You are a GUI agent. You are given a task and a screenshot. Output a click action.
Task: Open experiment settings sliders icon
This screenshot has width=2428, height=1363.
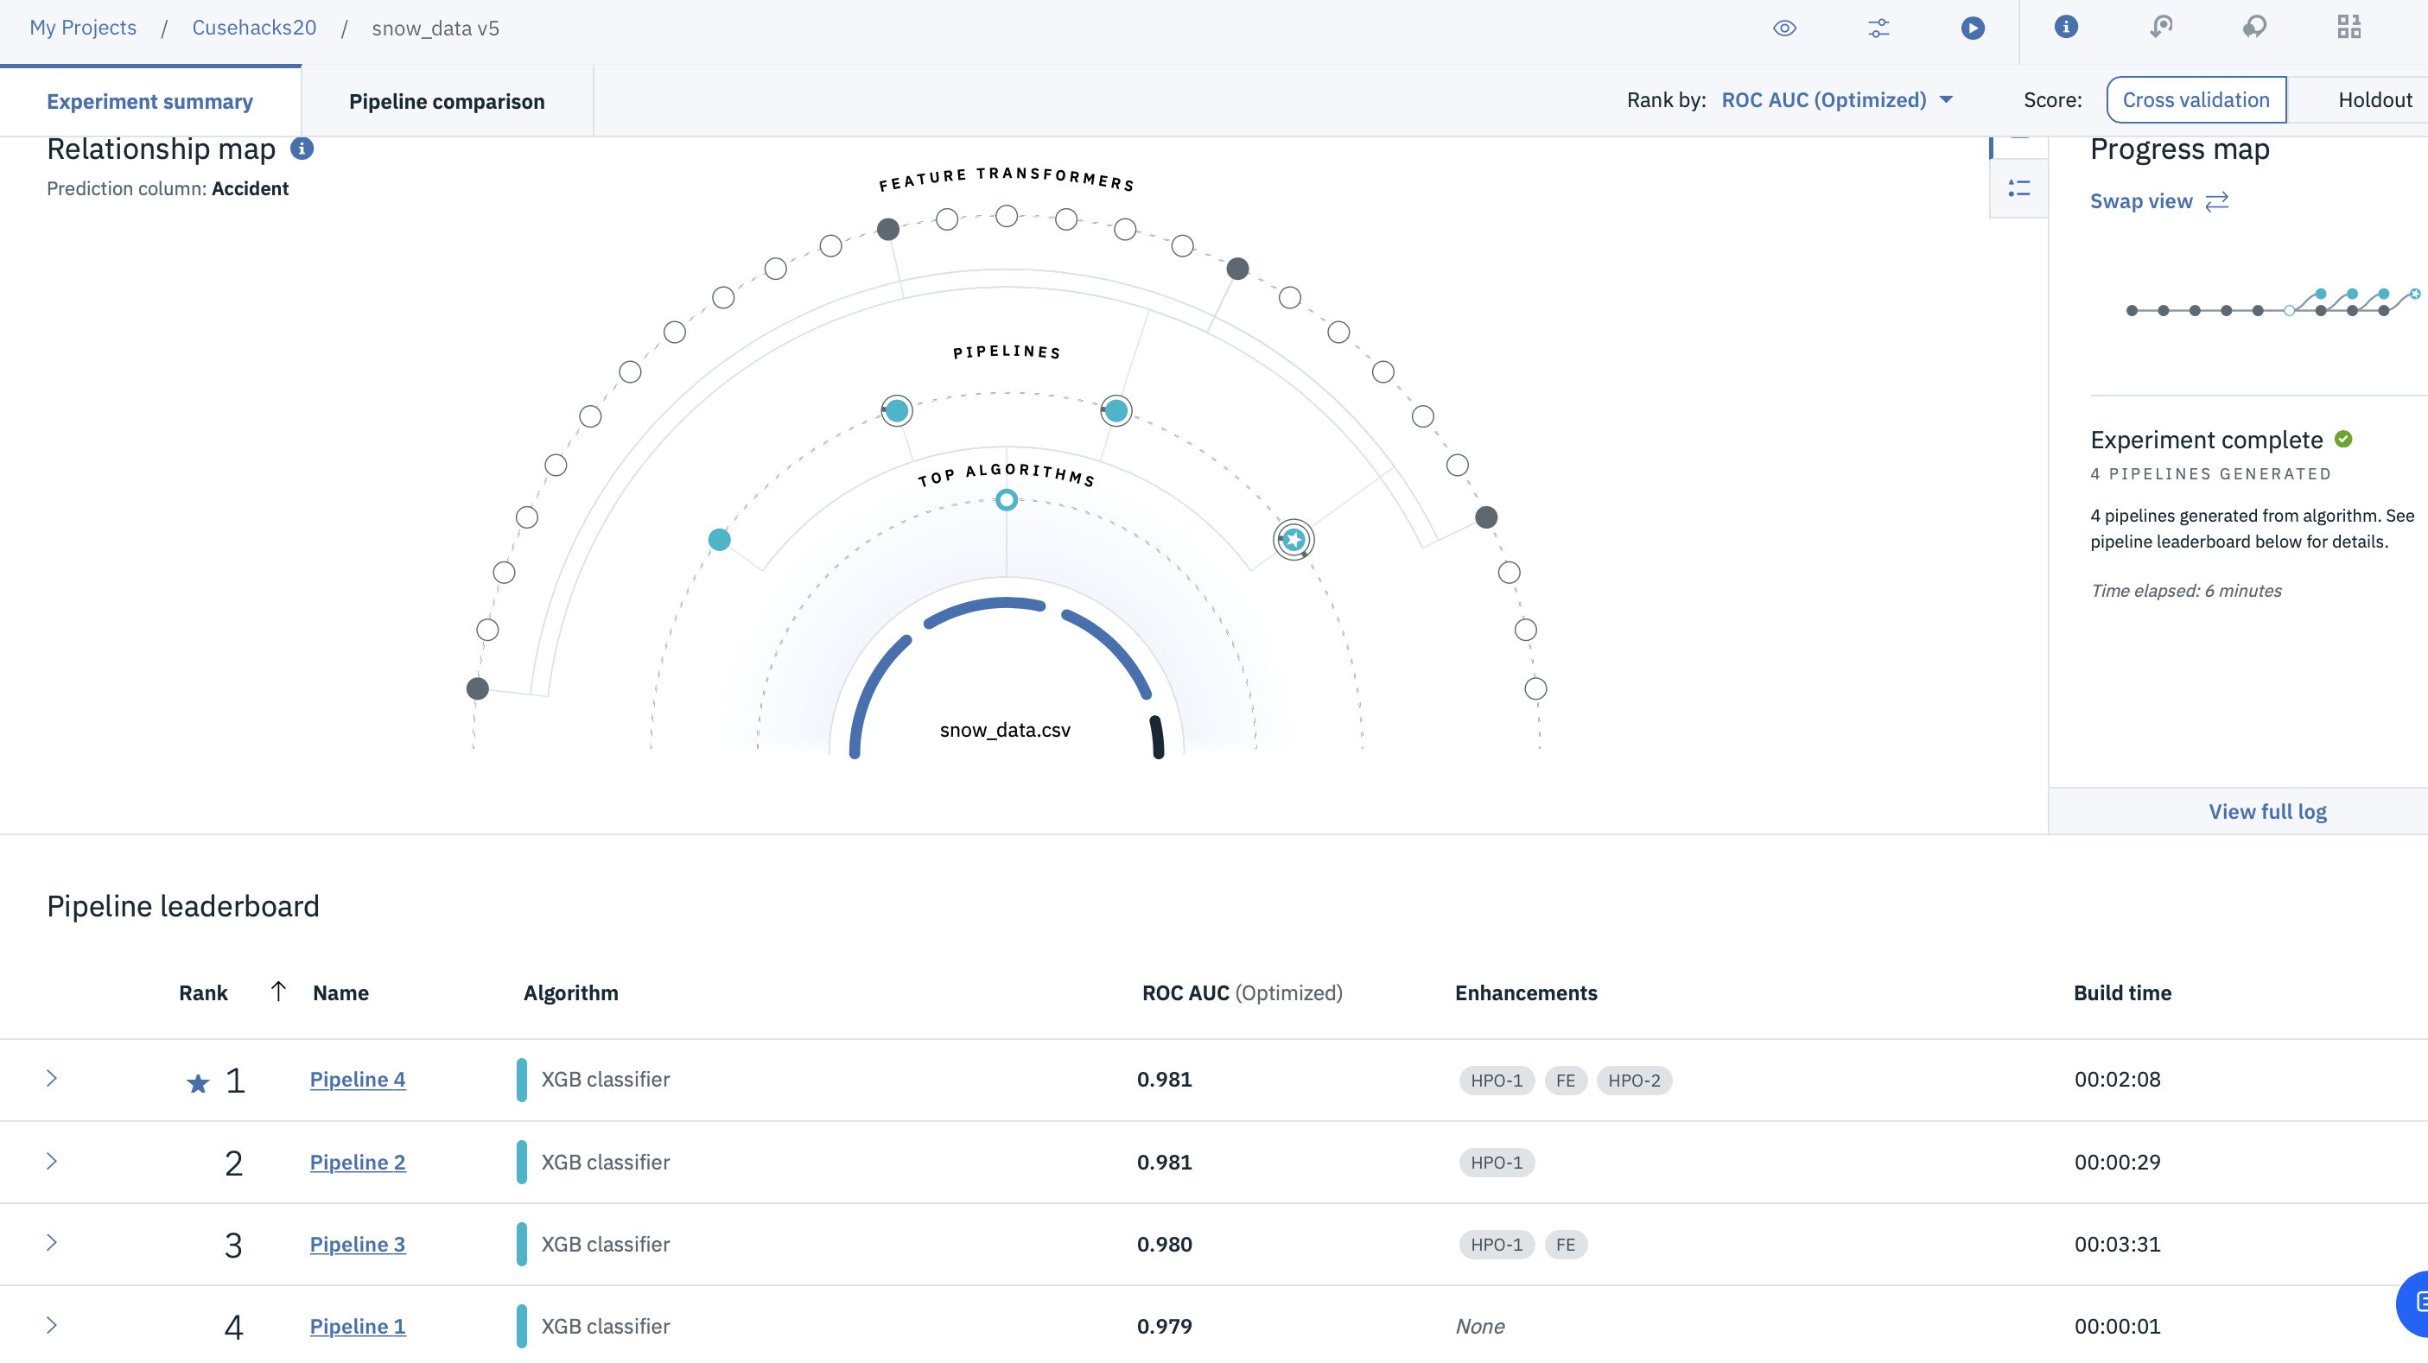pos(1878,29)
